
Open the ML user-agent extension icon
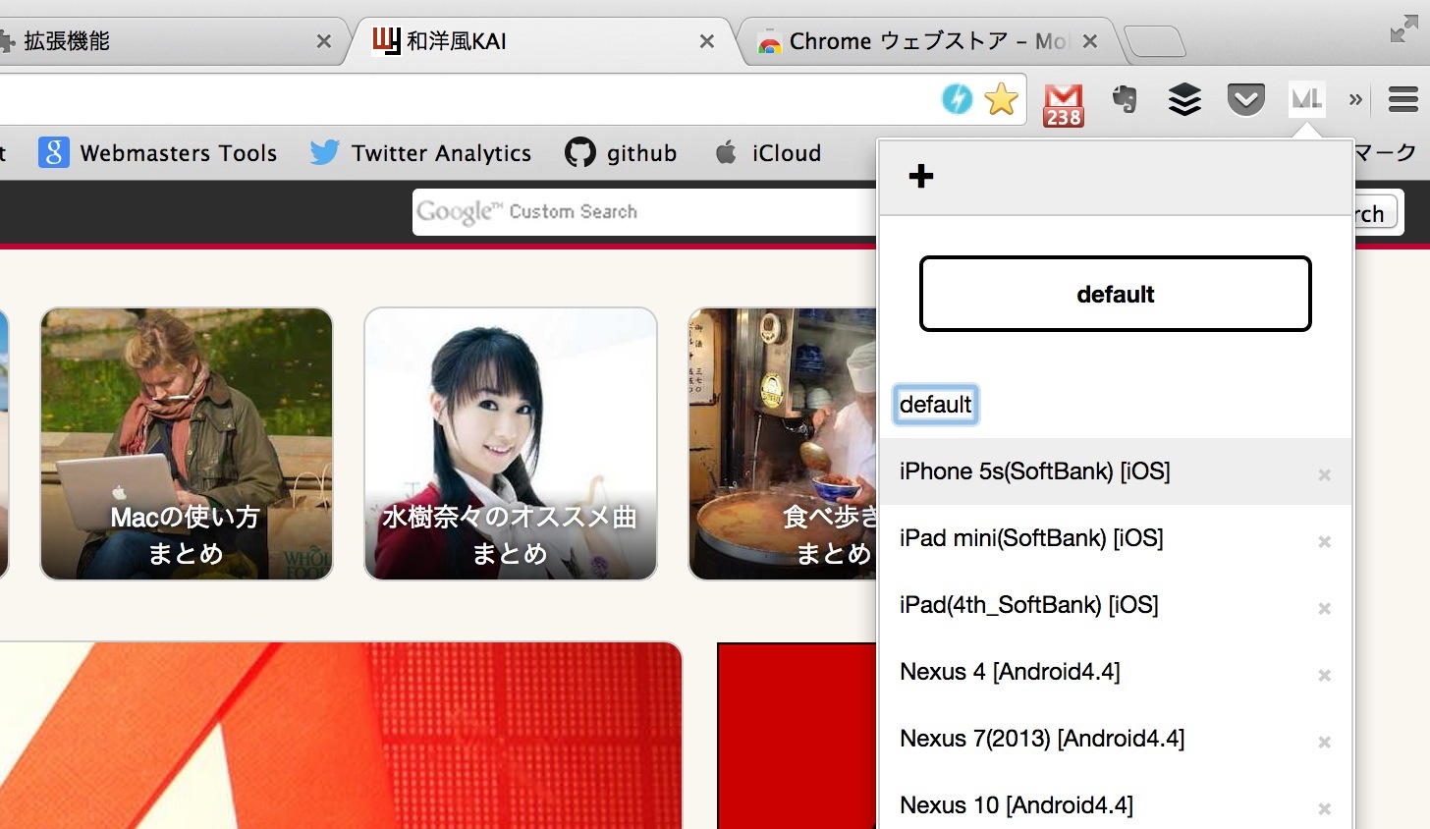1307,99
